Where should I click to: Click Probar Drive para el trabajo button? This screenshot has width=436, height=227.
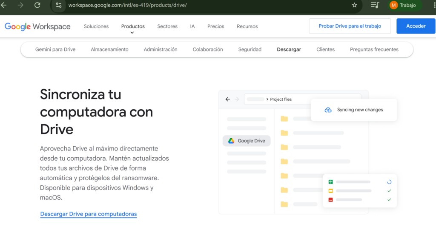pyautogui.click(x=350, y=26)
